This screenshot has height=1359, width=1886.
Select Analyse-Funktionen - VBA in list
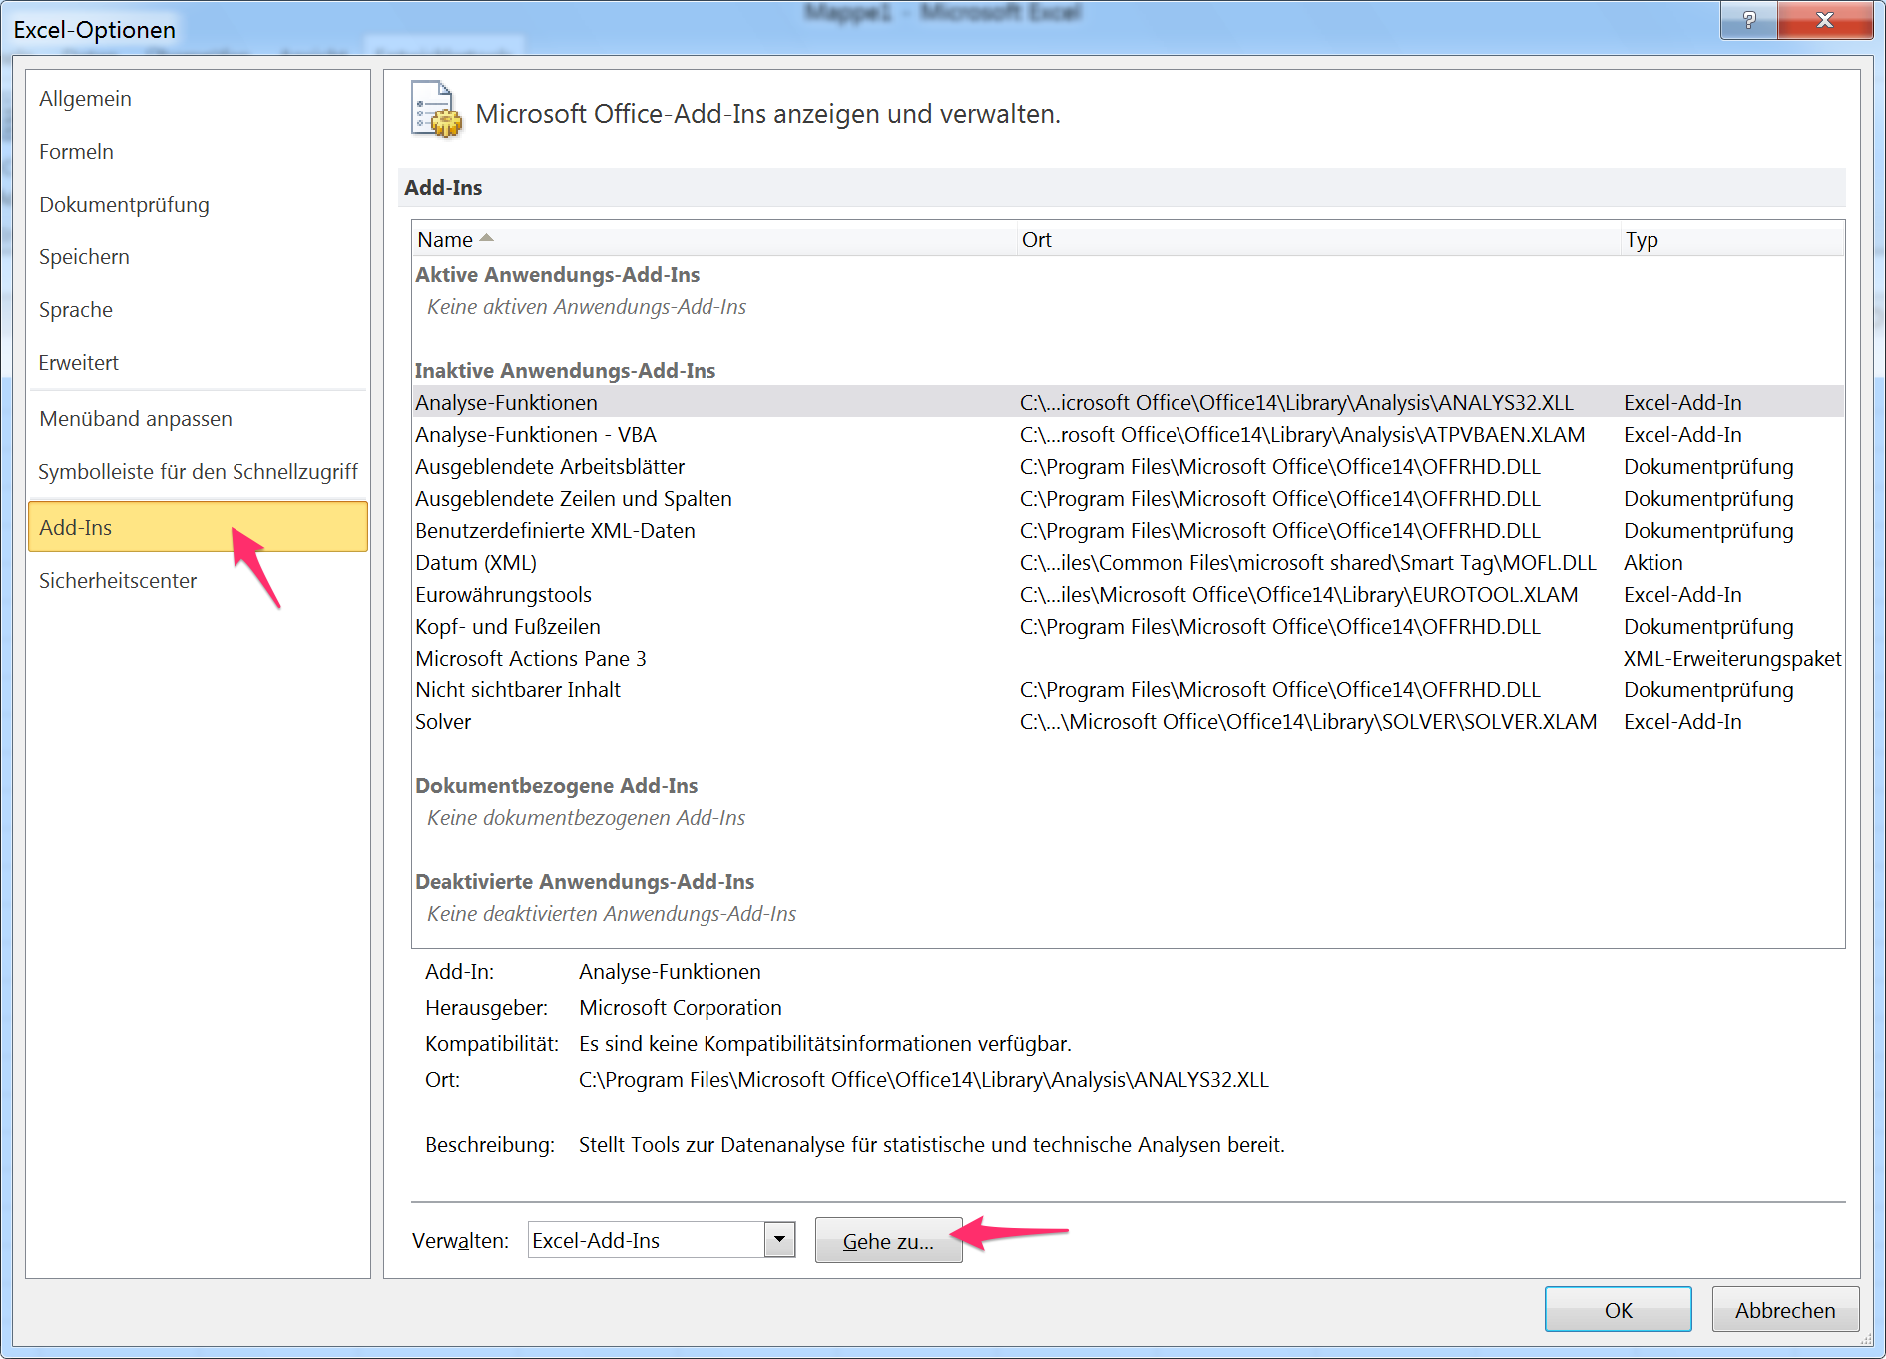(536, 434)
